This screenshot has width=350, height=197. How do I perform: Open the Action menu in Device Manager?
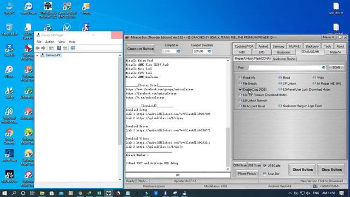[50, 42]
